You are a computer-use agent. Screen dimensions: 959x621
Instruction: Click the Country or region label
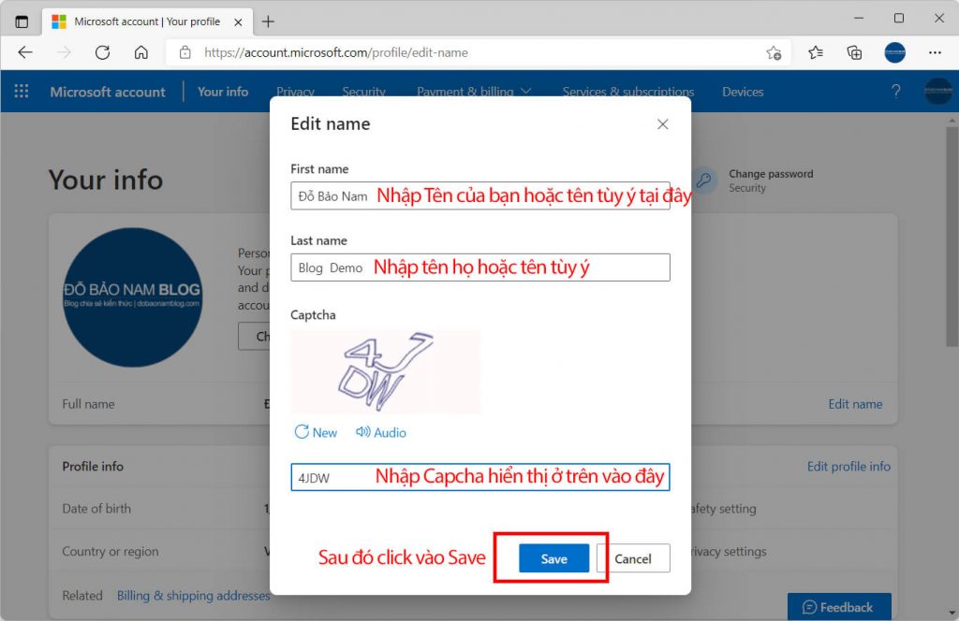[x=111, y=551]
